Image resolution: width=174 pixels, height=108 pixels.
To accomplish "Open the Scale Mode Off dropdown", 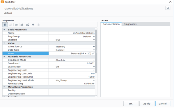I will click(x=94, y=67).
